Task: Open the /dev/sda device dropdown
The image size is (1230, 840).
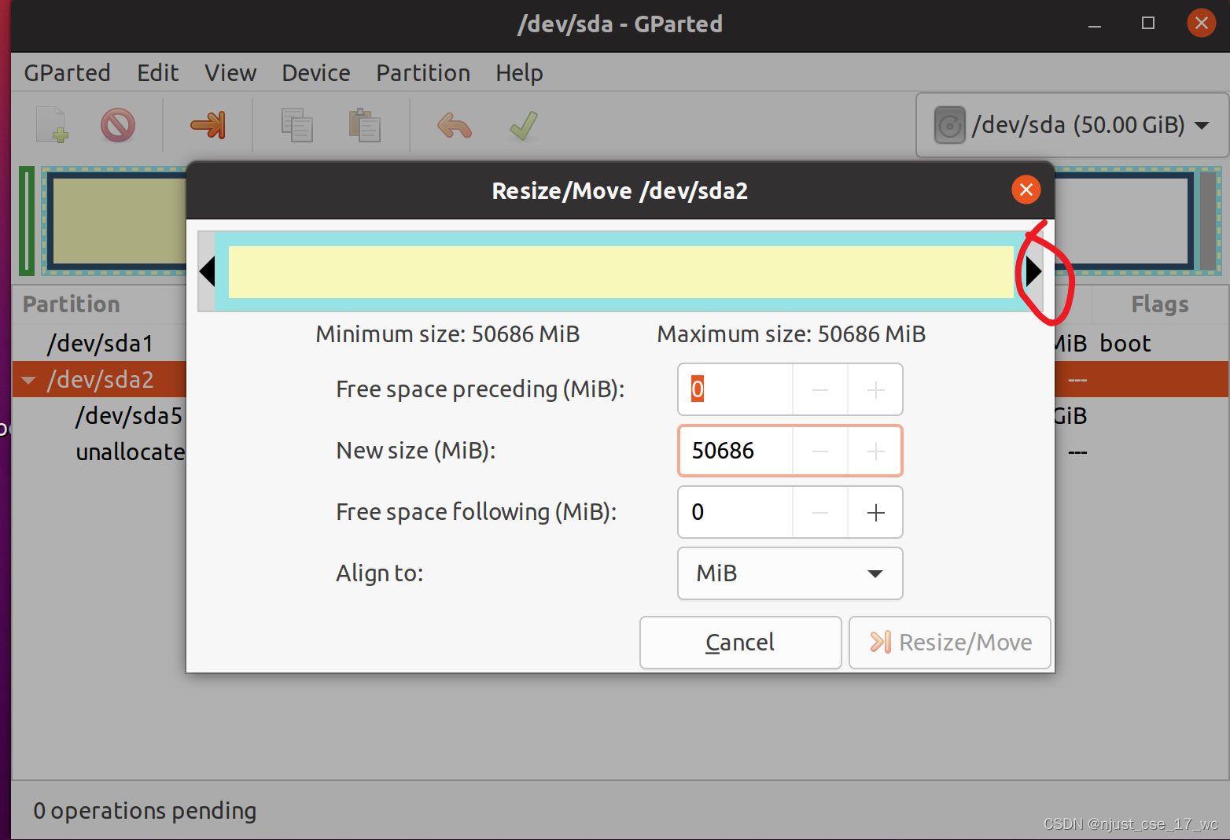Action: pyautogui.click(x=1073, y=125)
